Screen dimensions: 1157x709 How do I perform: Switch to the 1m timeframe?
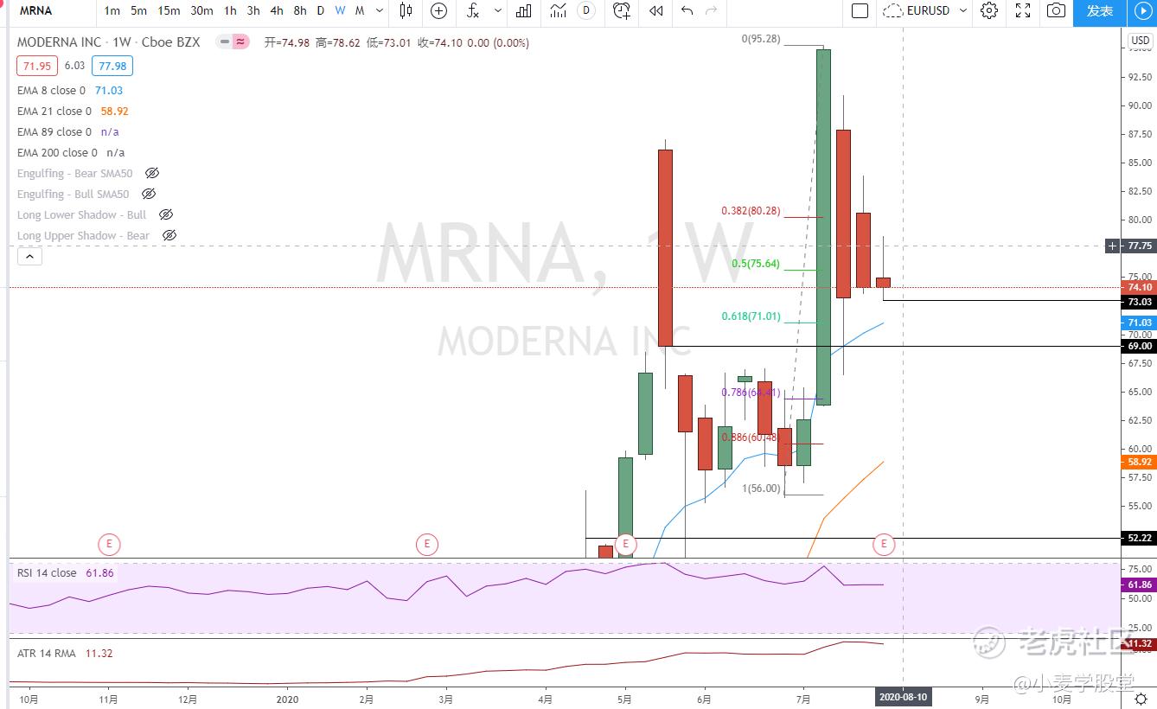pyautogui.click(x=112, y=11)
